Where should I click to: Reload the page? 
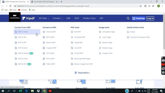tap(10, 6)
